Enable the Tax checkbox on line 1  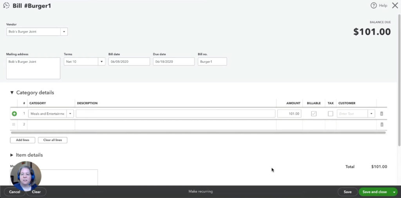331,114
